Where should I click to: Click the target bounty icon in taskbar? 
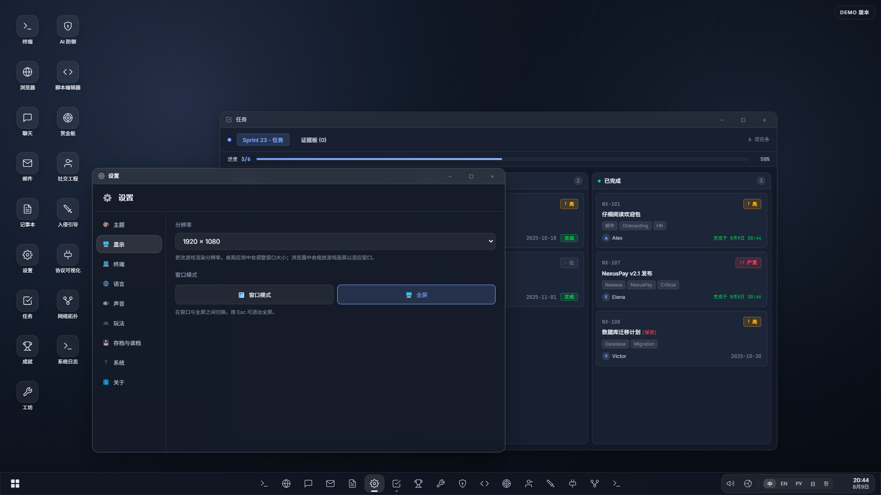[507, 484]
